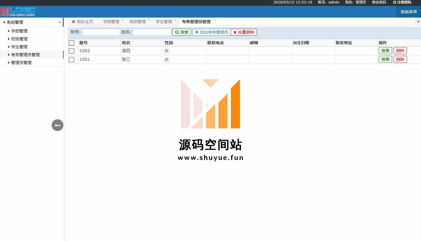The height and width of the screenshot is (241, 421).
Task: Close the 学部管理 tab with its X icon
Action: 123,20
